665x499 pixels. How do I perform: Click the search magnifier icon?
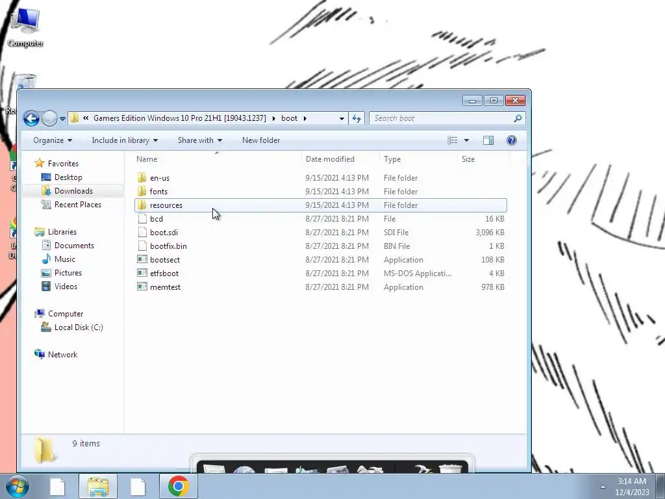(x=518, y=118)
